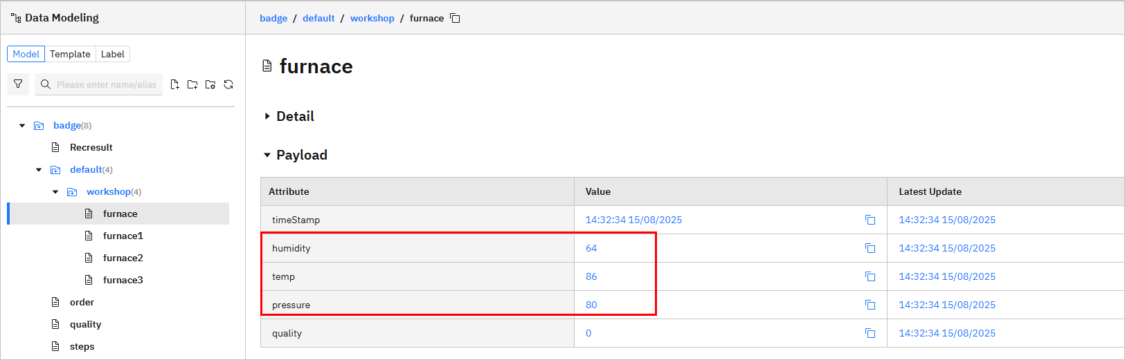1125x360 pixels.
Task: Open the badge breadcrumb link
Action: pos(273,18)
